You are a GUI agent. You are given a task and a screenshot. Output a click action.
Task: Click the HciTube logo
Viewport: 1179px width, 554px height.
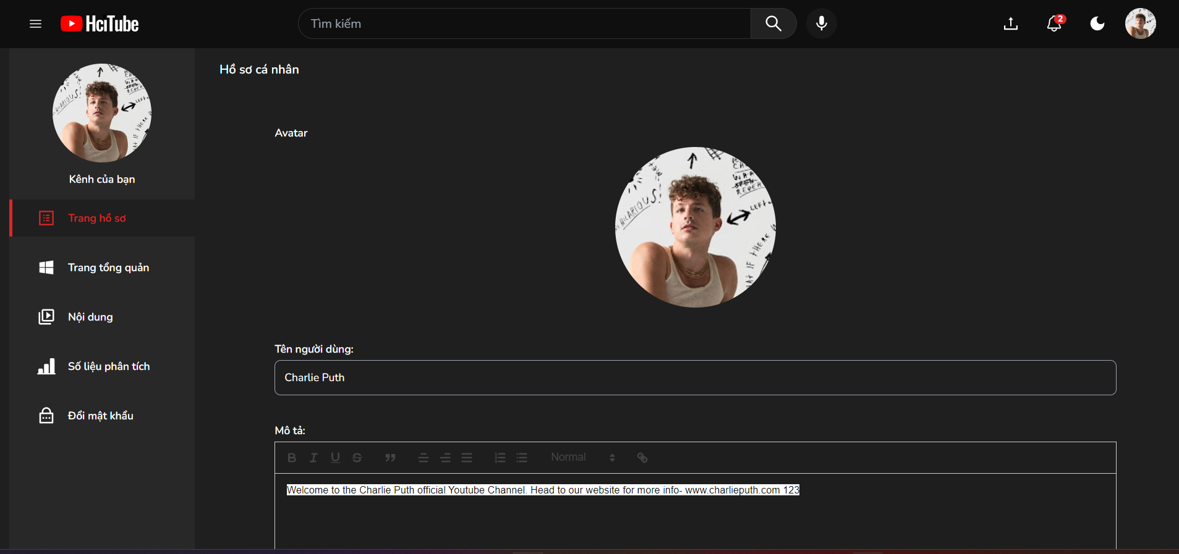pos(100,23)
